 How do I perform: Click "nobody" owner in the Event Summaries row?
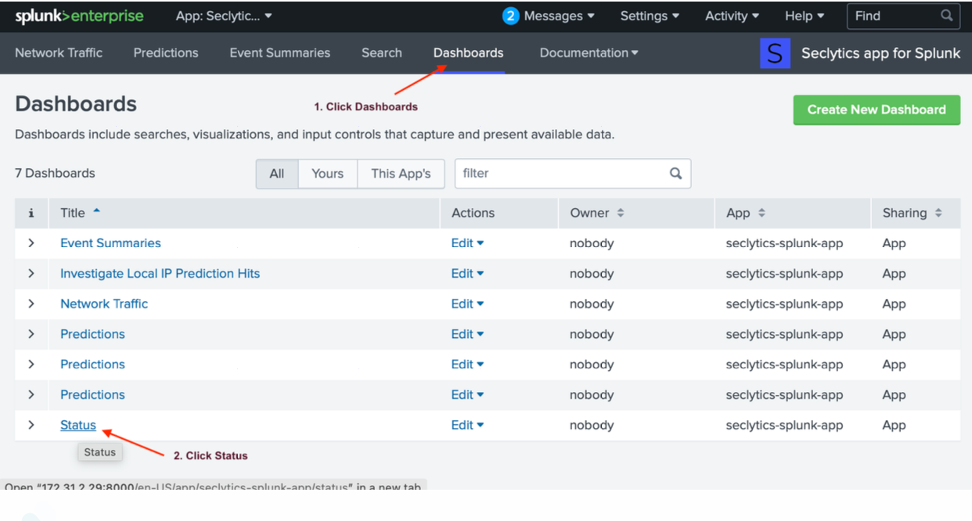pos(592,243)
